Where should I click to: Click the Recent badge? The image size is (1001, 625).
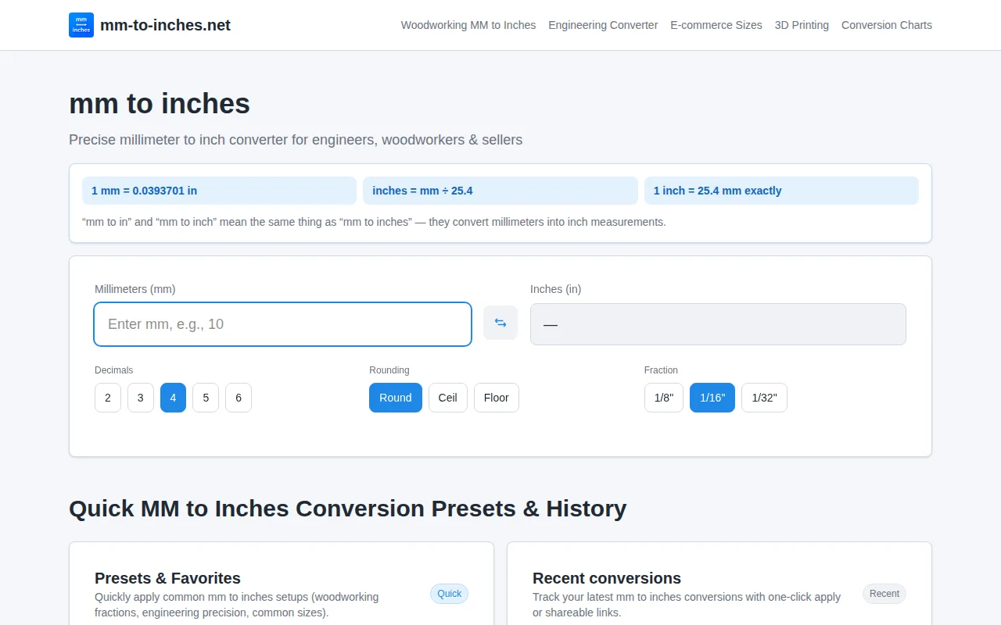(884, 594)
